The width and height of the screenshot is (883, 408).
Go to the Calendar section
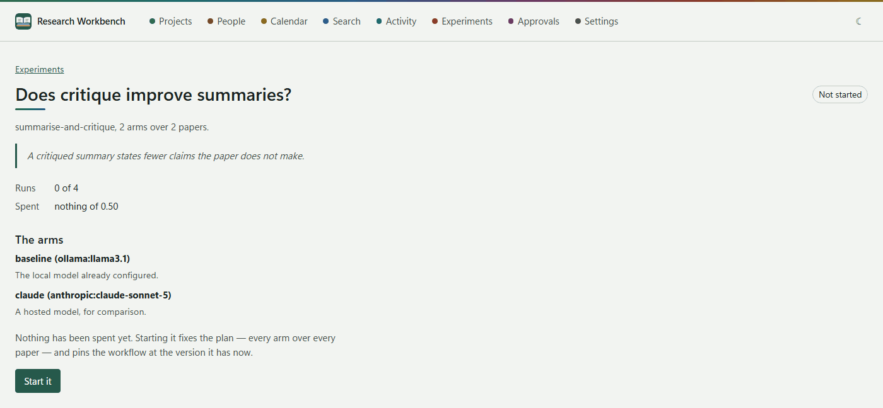click(284, 21)
